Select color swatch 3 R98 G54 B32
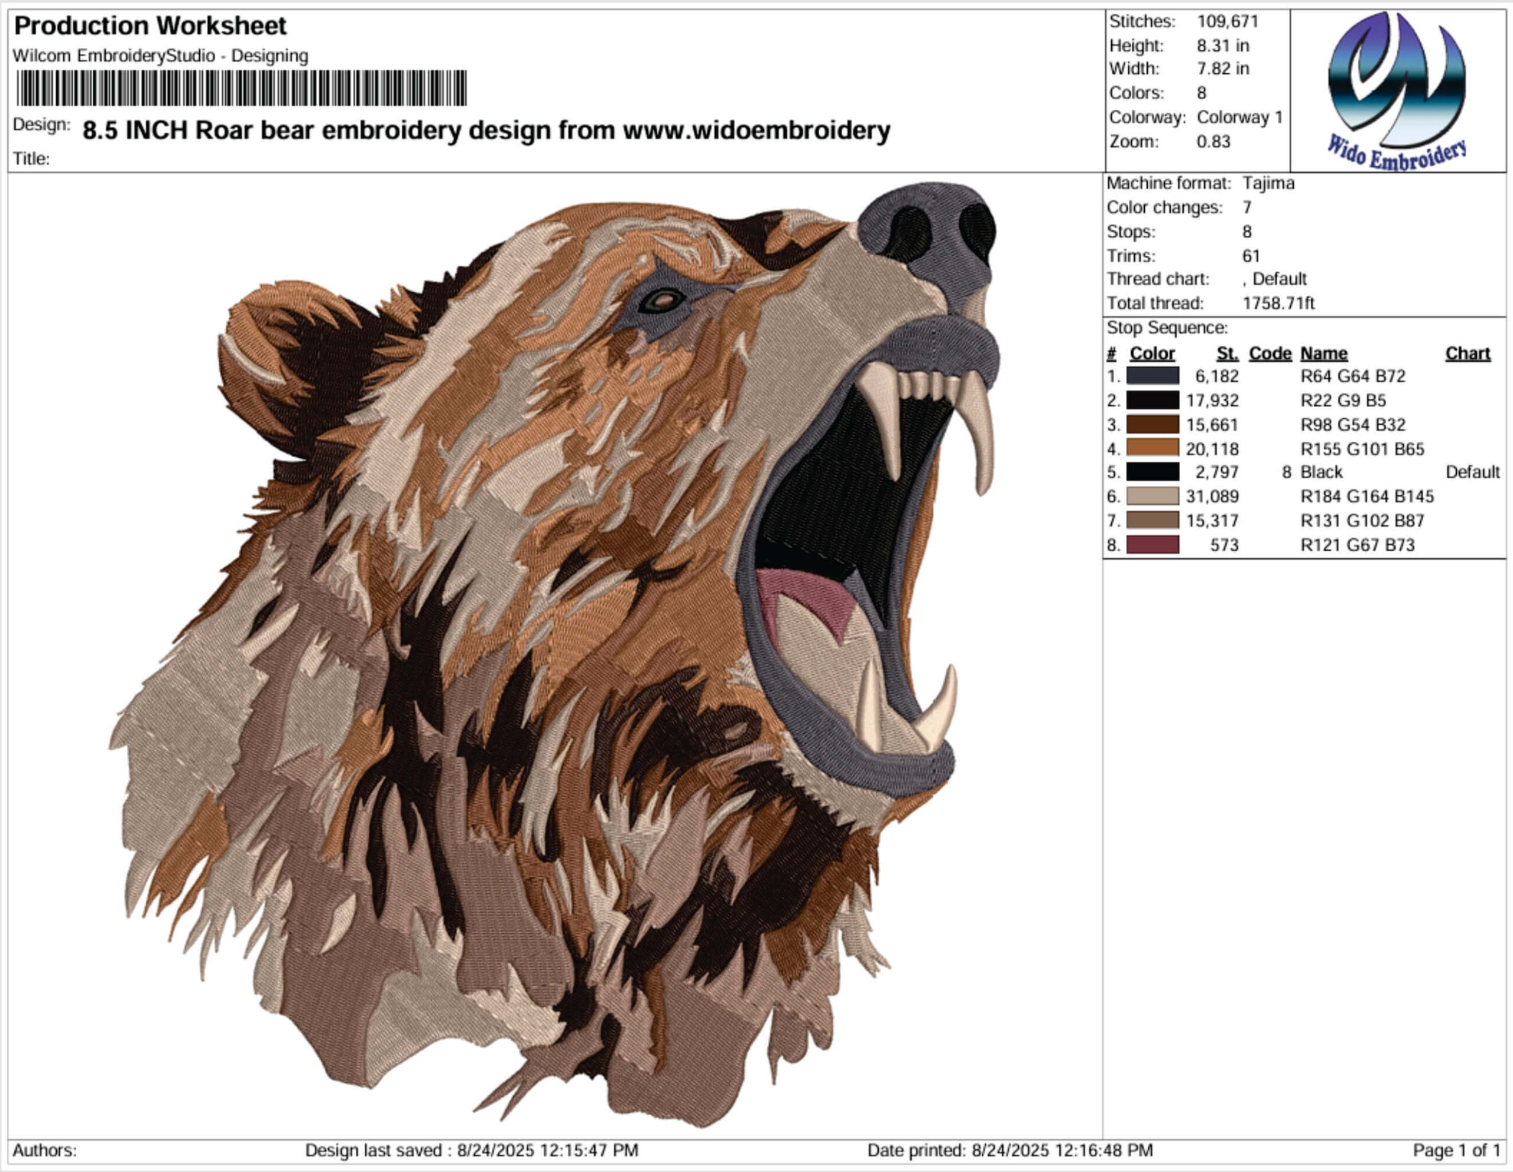 tap(1152, 424)
